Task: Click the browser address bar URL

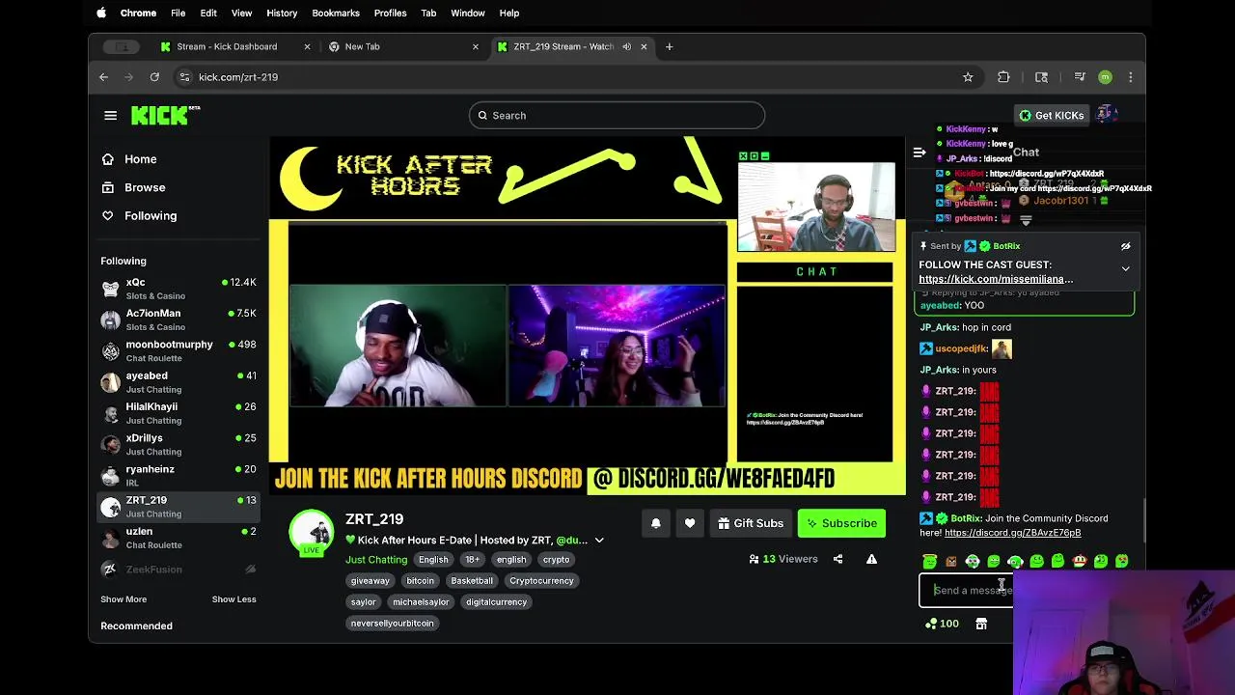Action: click(238, 77)
